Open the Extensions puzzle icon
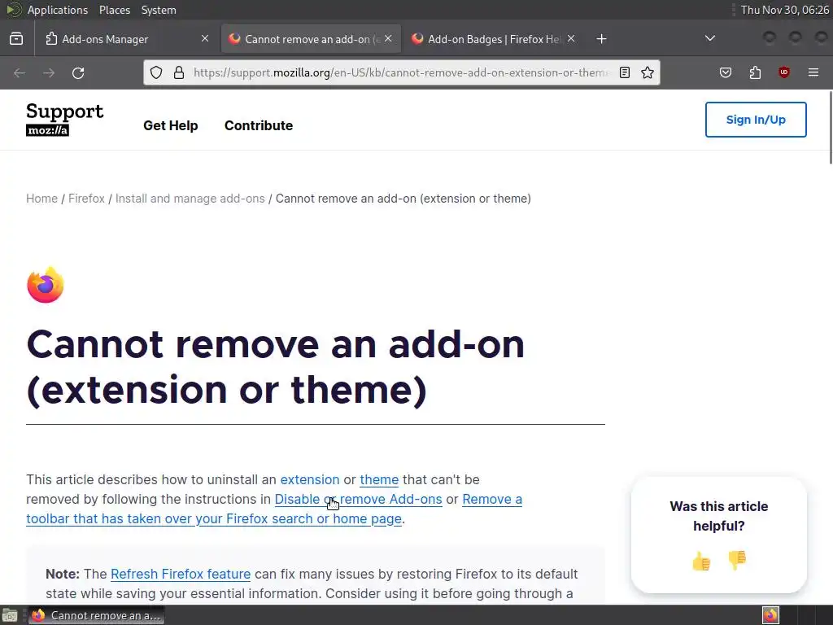 click(755, 72)
